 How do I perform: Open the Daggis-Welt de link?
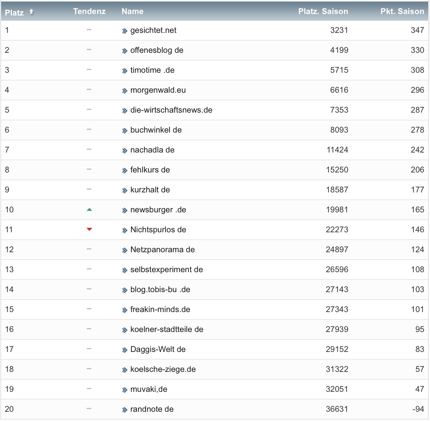158,349
